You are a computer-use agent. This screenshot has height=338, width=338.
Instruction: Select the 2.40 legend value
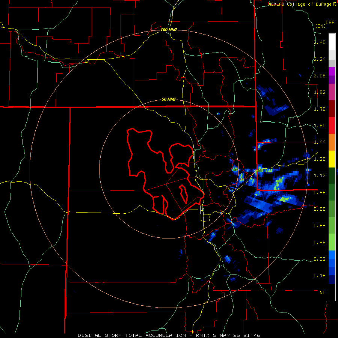pyautogui.click(x=320, y=42)
